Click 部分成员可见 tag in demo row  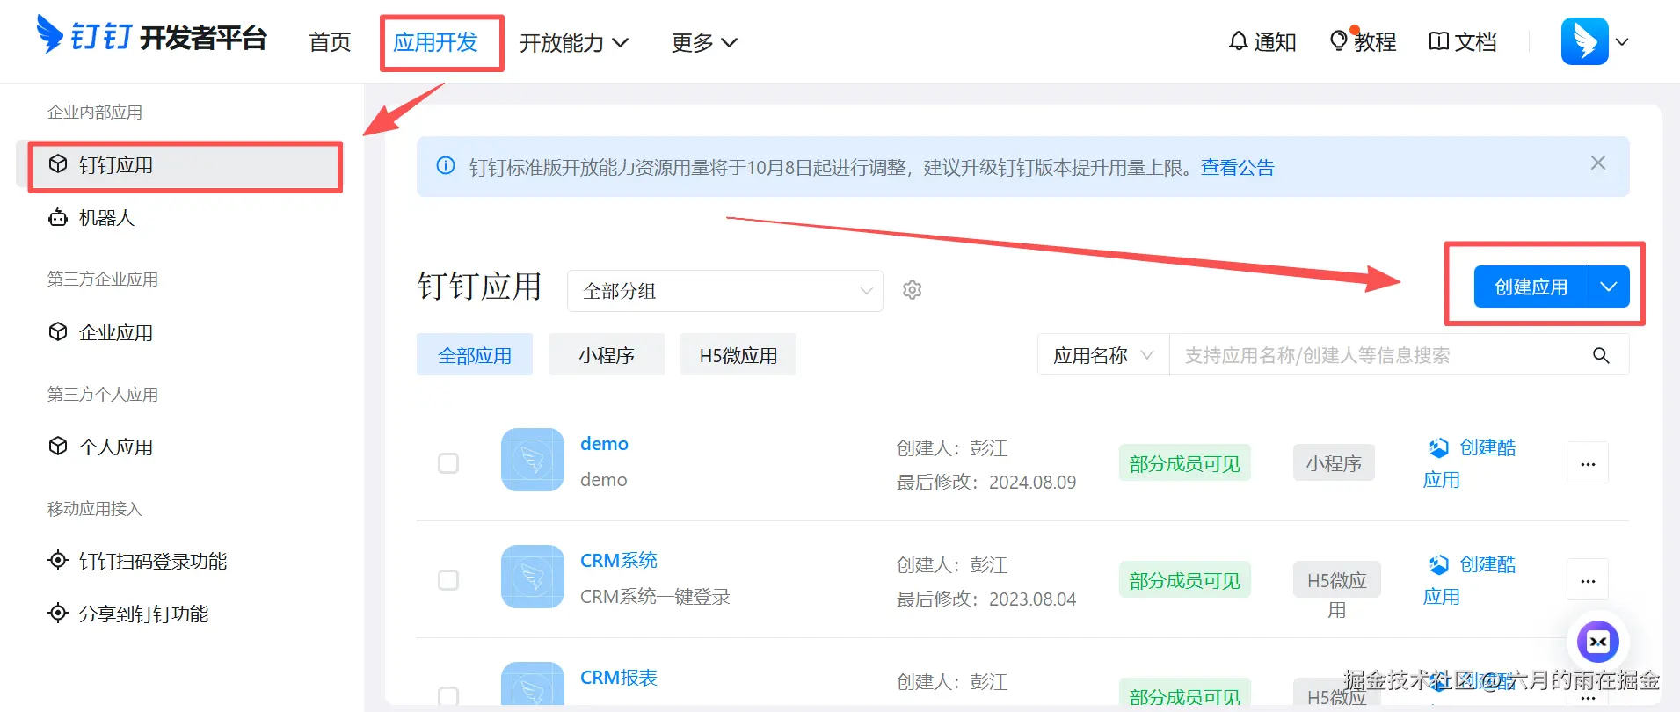pos(1185,463)
